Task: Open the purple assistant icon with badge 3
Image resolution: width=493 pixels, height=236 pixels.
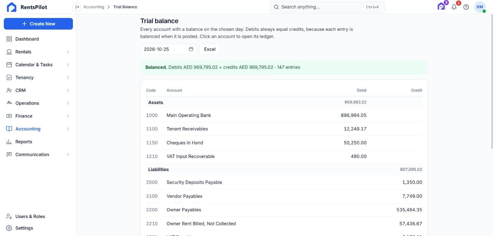Action: click(x=441, y=6)
